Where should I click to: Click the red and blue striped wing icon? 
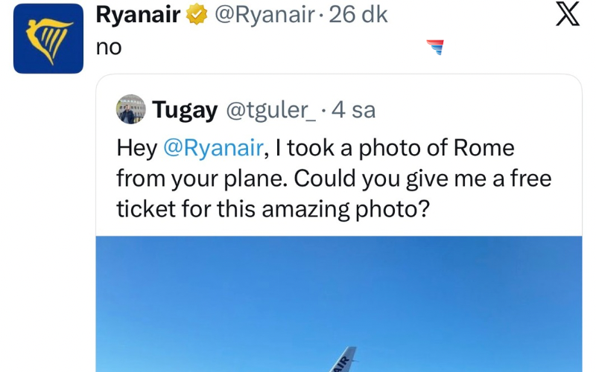[x=434, y=48]
